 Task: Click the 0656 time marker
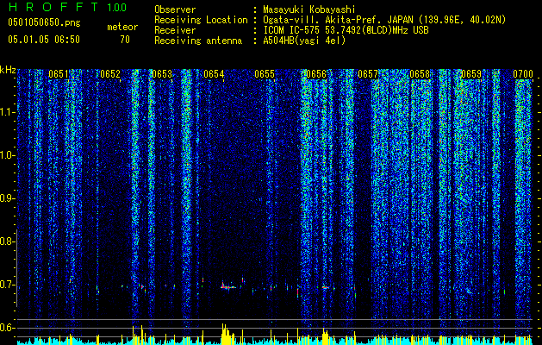coord(316,74)
